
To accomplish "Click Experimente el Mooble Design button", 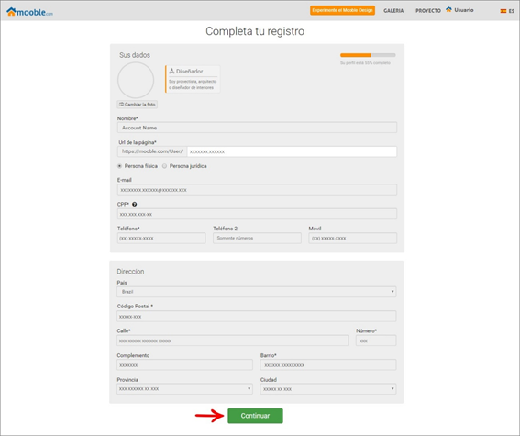I will pyautogui.click(x=343, y=10).
